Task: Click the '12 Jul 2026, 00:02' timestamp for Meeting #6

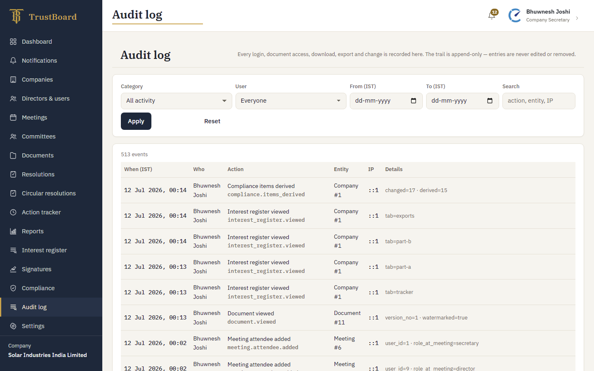Action: (x=156, y=343)
